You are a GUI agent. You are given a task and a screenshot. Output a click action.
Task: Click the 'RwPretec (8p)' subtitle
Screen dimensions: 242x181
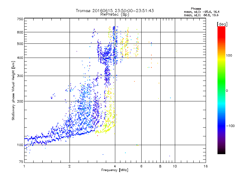115,14
